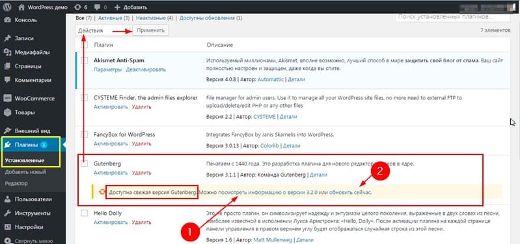This screenshot has height=244, width=520.
Task: Open the Automattic author link
Action: (271, 79)
